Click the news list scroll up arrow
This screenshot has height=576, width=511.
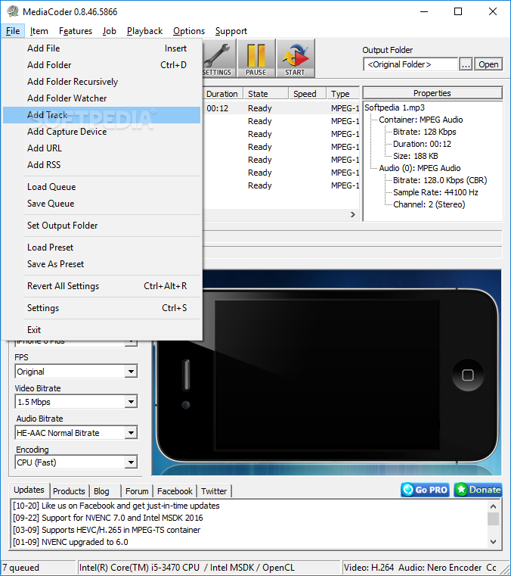point(494,506)
